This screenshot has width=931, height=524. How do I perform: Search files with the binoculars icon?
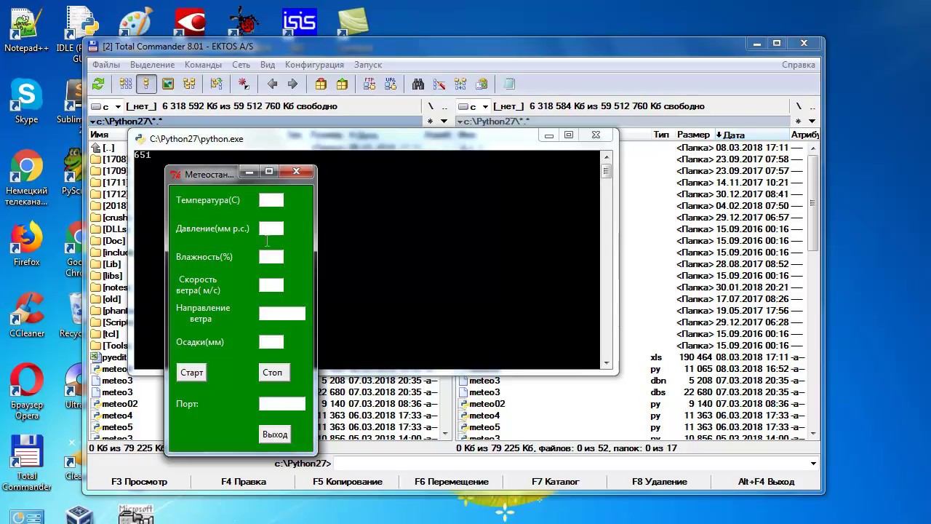tap(418, 84)
